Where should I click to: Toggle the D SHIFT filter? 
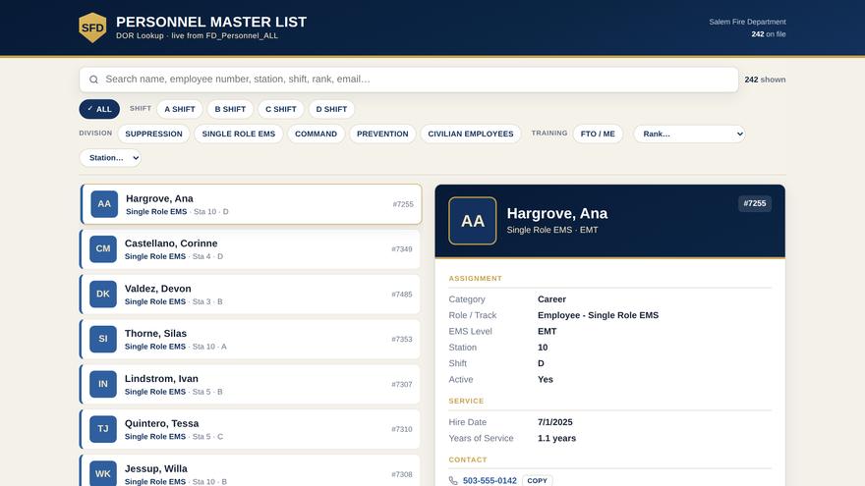pos(331,109)
